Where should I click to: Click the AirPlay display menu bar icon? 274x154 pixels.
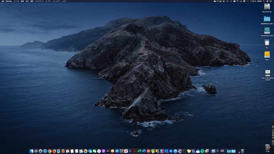[x=241, y=1]
